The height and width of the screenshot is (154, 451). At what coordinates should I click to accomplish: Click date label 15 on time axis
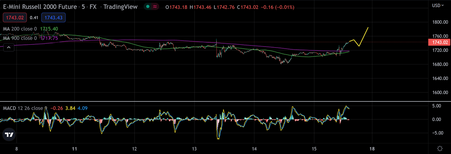(x=315, y=148)
